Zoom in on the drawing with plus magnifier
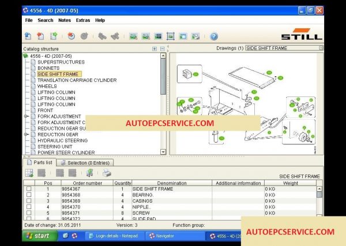 pyautogui.click(x=133, y=36)
